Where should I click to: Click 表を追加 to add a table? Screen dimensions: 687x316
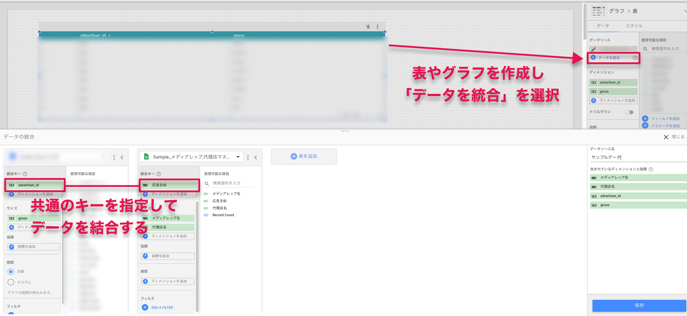[x=304, y=156]
